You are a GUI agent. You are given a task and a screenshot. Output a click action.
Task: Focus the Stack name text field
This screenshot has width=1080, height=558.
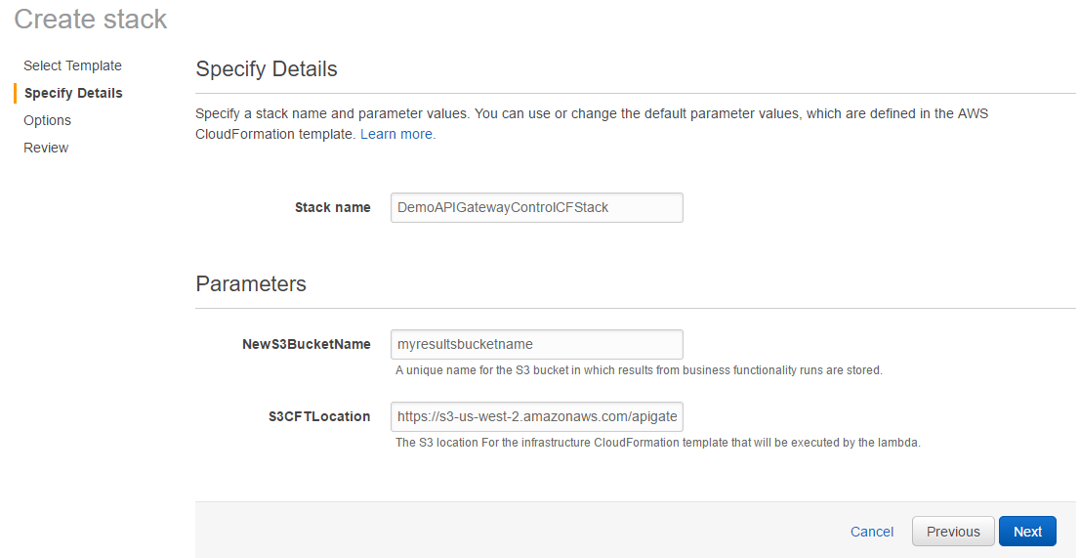pyautogui.click(x=536, y=207)
